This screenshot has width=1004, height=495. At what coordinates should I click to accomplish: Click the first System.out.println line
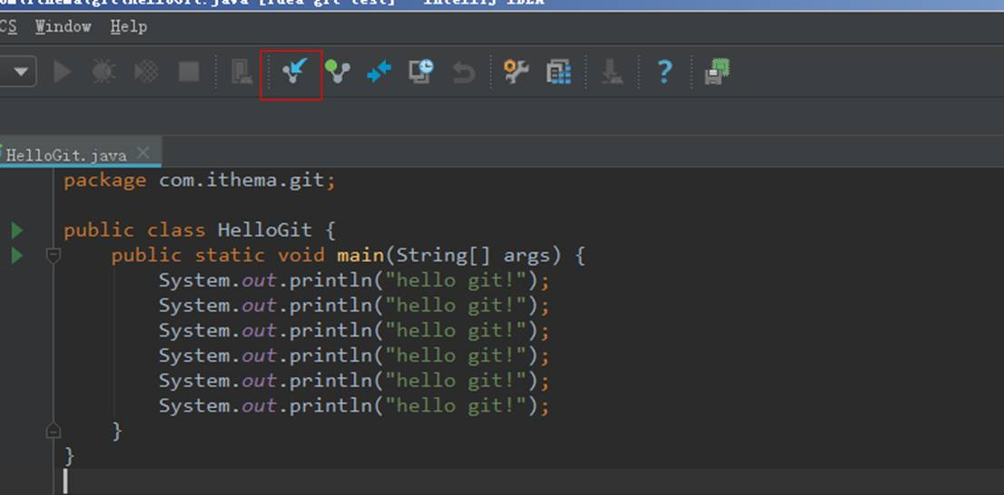(354, 281)
